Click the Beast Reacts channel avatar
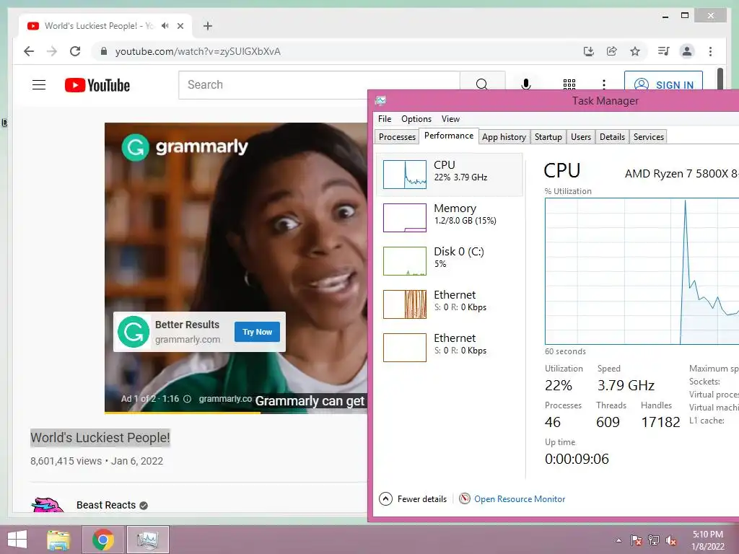Image resolution: width=739 pixels, height=554 pixels. point(47,504)
